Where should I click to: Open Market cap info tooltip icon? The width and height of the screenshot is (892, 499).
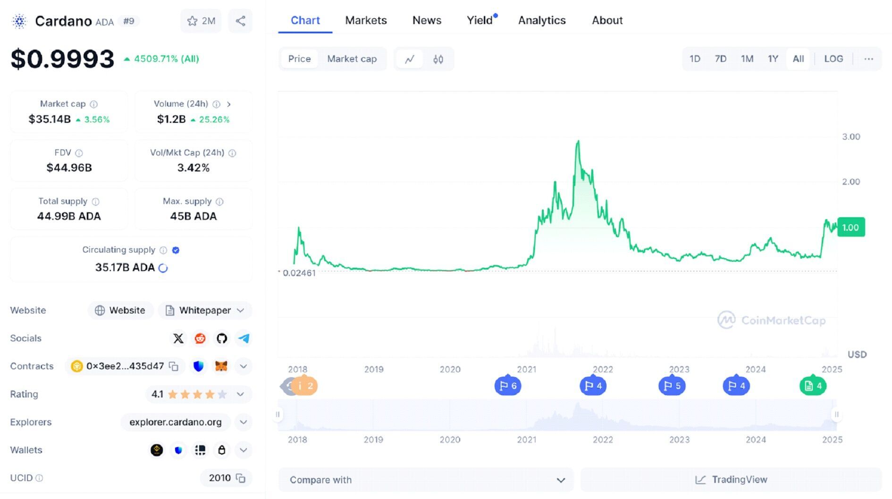[94, 104]
